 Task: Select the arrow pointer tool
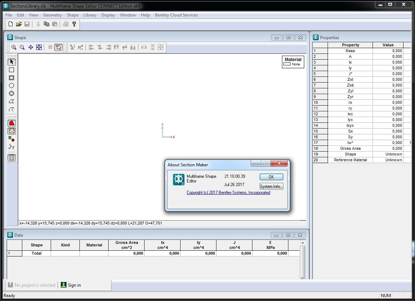(x=12, y=62)
